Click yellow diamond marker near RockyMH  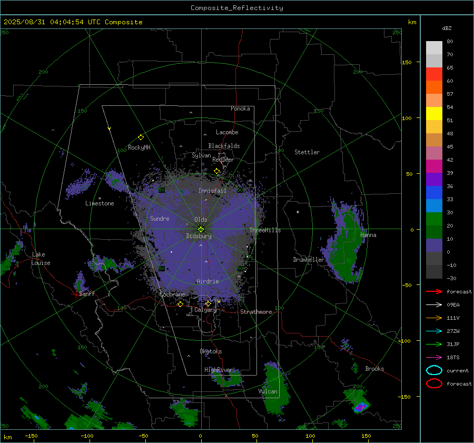[141, 137]
